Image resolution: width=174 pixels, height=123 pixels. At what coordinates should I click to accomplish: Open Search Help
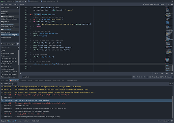[159, 4]
